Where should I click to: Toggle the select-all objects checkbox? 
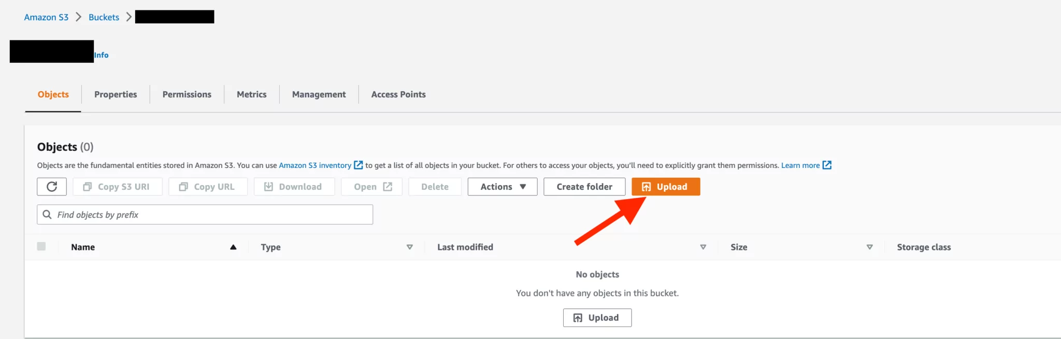point(42,247)
